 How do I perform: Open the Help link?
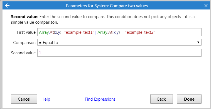point(46,99)
